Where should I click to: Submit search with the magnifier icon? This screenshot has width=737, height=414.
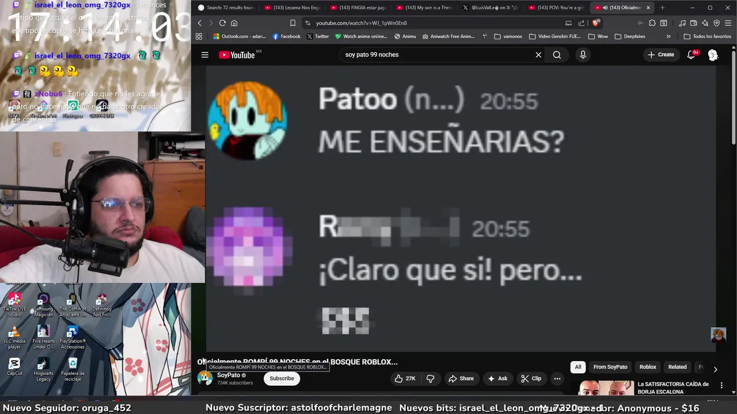point(557,55)
